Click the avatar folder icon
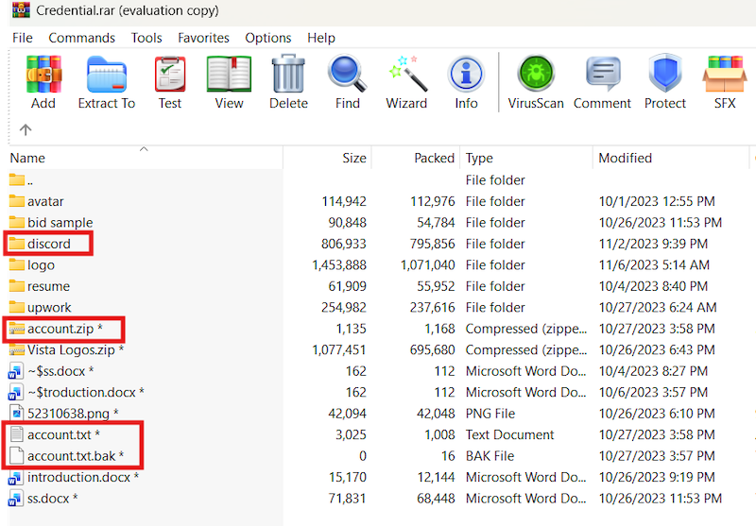Viewport: 756px width, 526px height. click(x=17, y=201)
